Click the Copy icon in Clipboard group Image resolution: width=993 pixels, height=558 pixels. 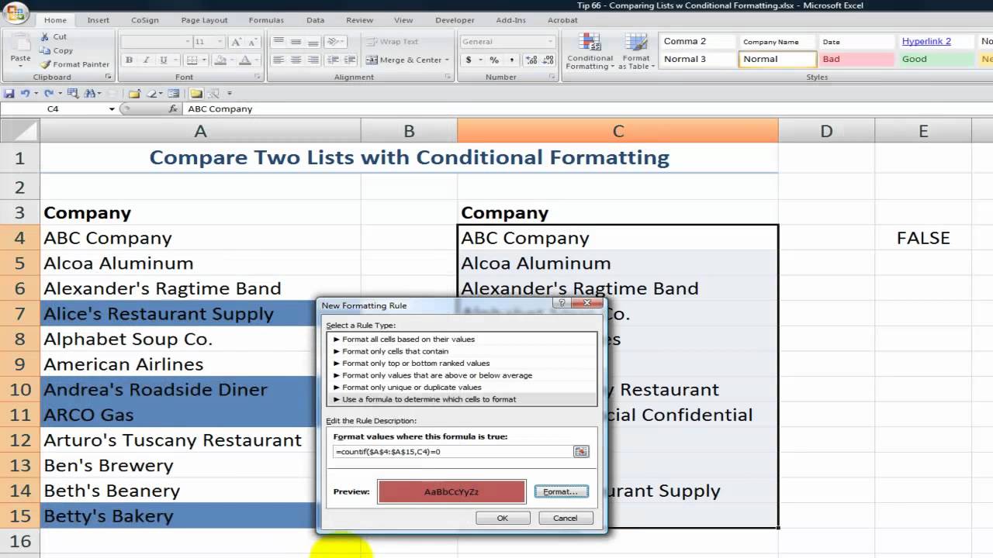click(x=45, y=50)
